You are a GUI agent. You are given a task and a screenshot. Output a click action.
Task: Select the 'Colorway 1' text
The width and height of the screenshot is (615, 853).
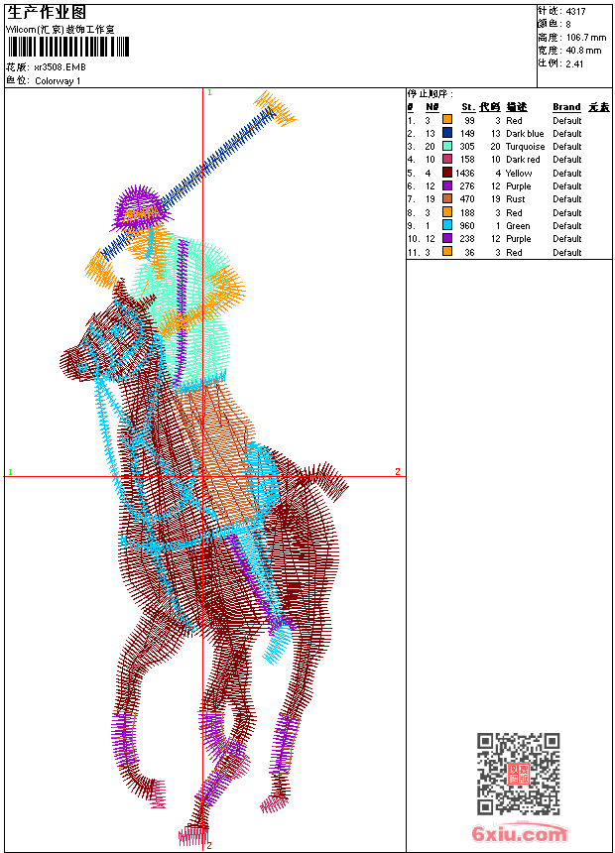pyautogui.click(x=58, y=81)
